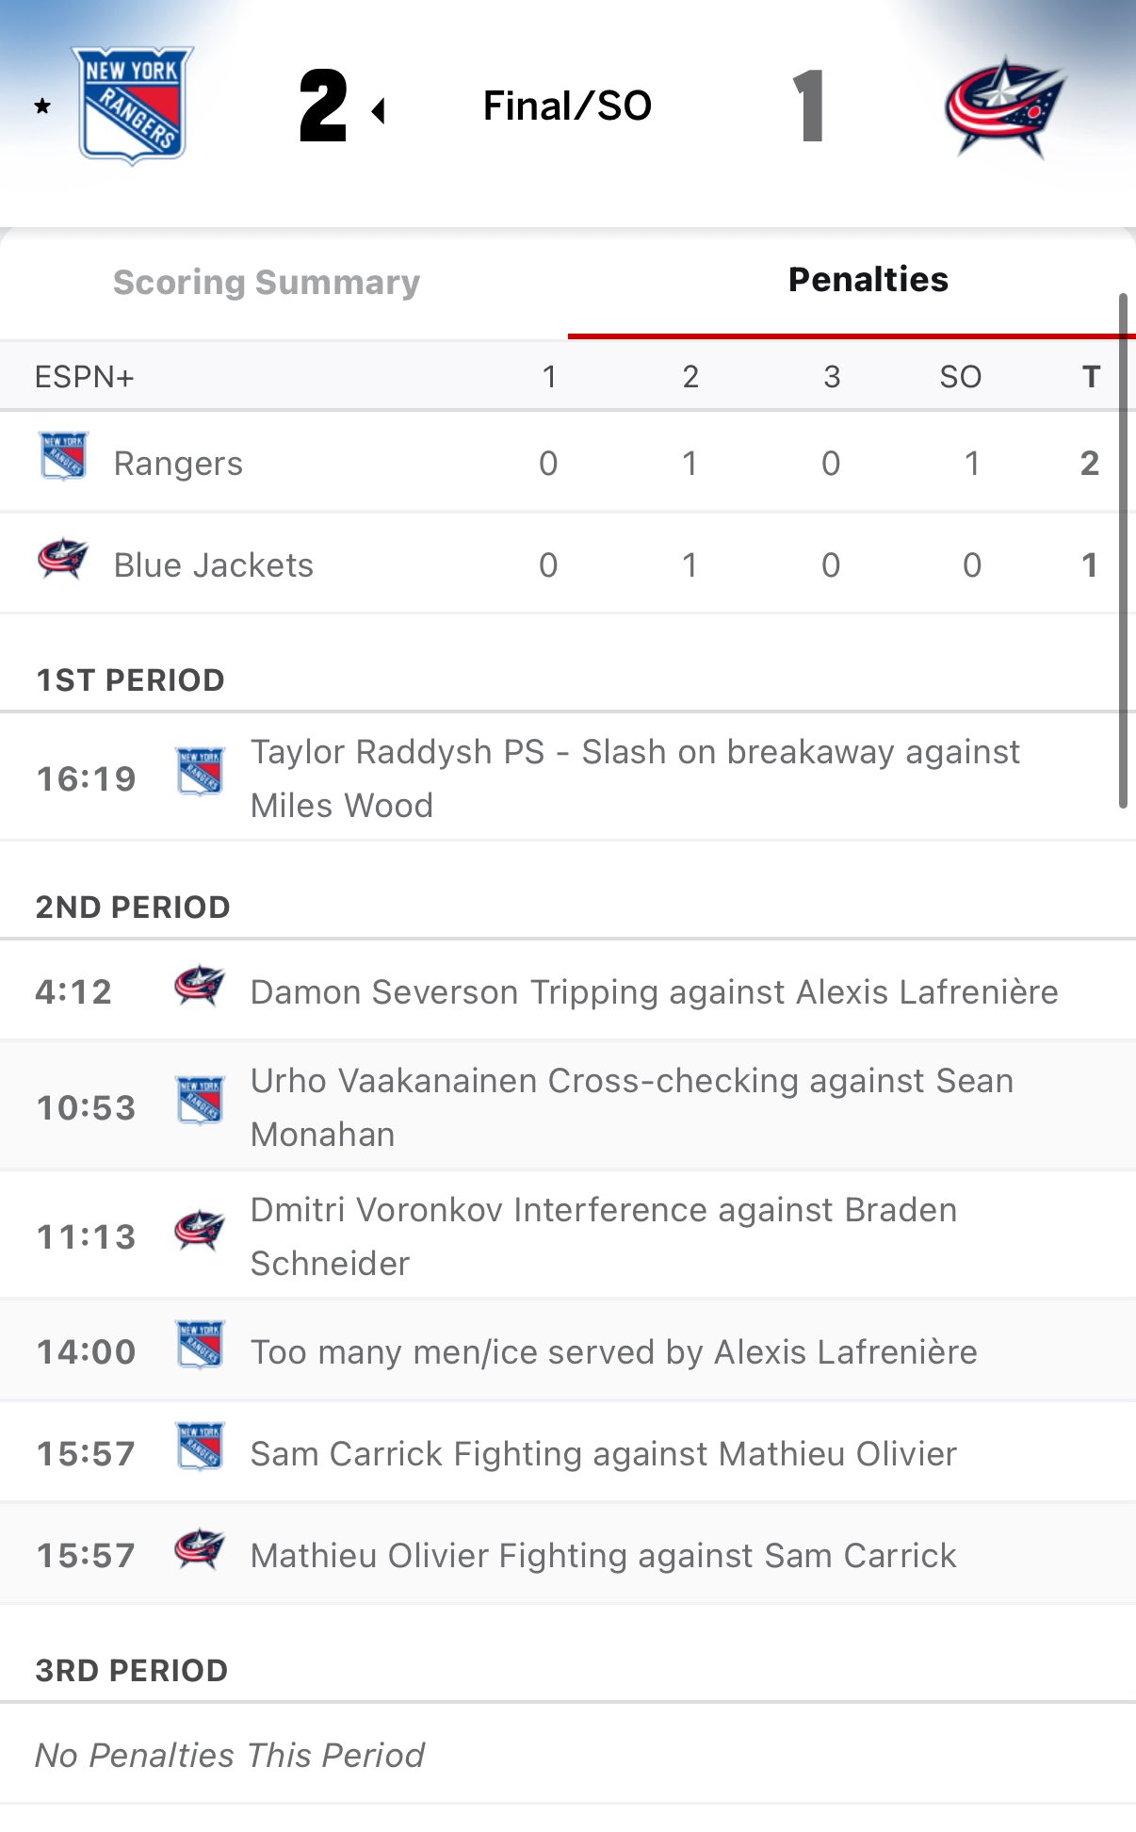Viewport: 1136px width, 1832px height.
Task: Click the vertical scrollbar on the right
Action: [1122, 550]
